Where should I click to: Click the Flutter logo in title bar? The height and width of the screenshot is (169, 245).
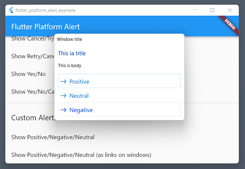pos(11,10)
